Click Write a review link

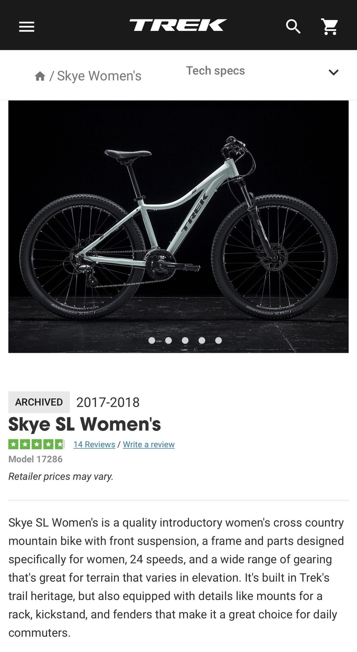pos(149,444)
